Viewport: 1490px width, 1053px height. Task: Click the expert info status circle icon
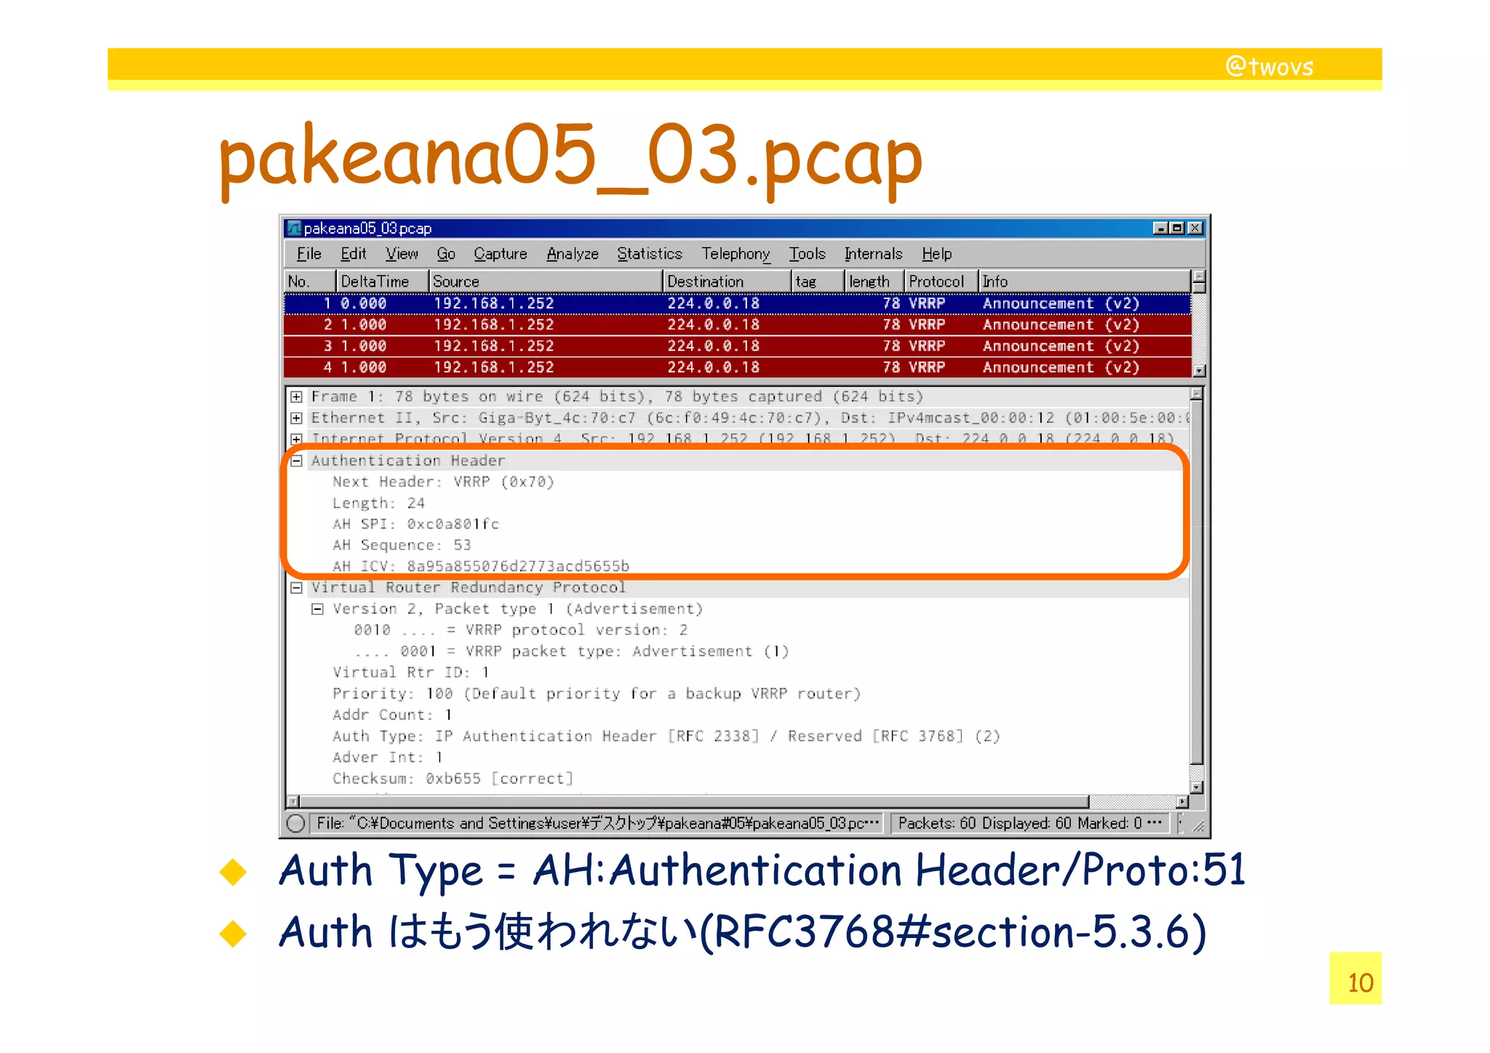(x=295, y=823)
